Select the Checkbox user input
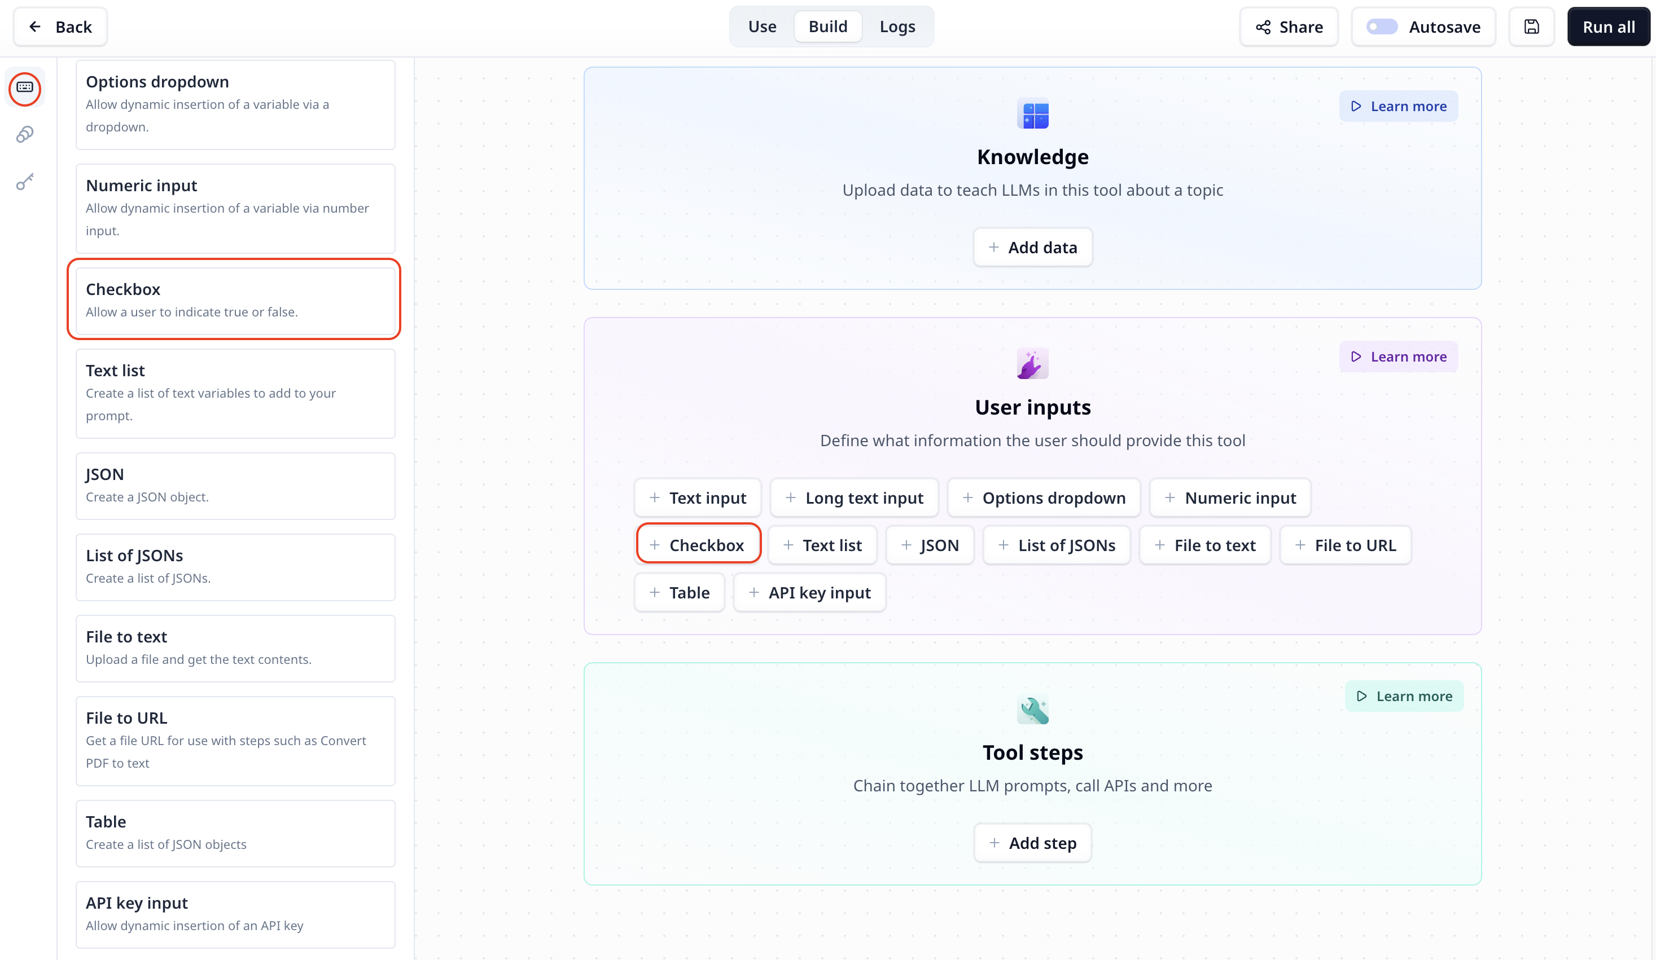 [698, 544]
